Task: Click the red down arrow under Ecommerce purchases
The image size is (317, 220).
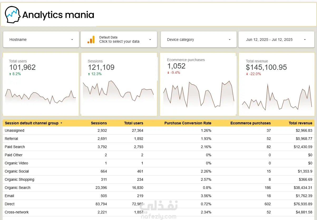Action: (x=168, y=73)
